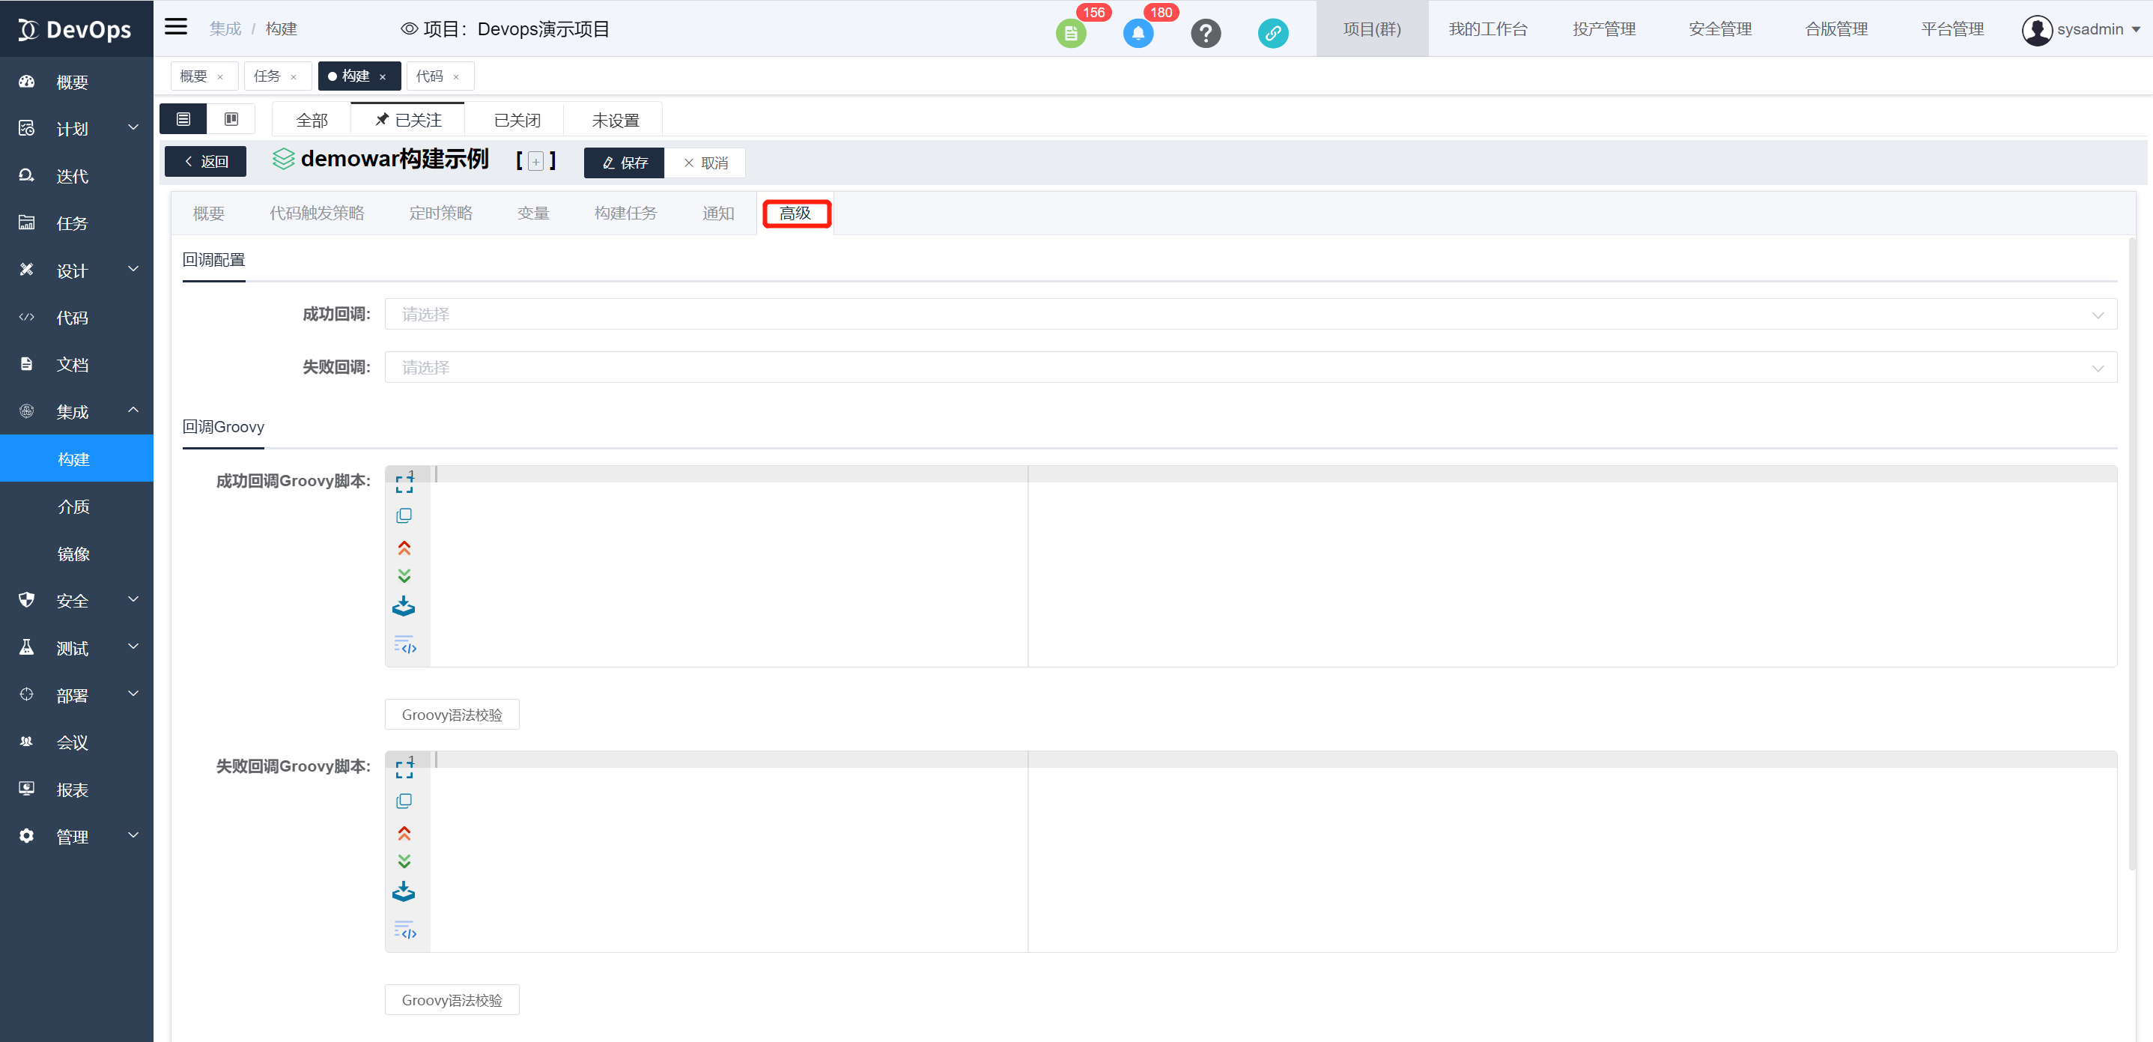
Task: Click the green double-down arrow in success Groovy editor
Action: (x=404, y=575)
